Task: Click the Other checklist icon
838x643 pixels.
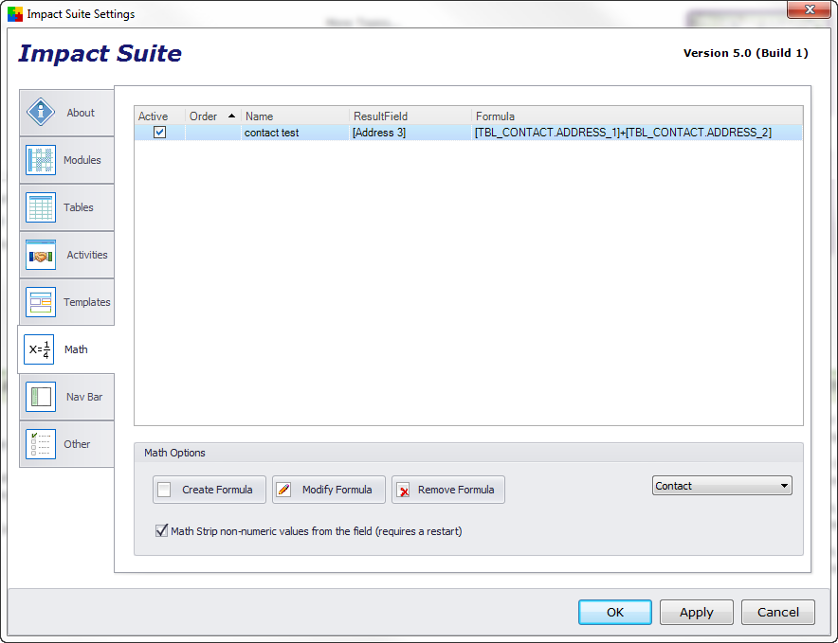Action: point(41,444)
